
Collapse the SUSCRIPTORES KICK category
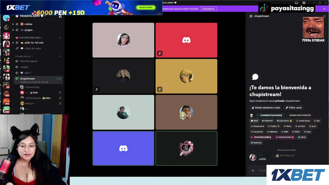[29, 38]
